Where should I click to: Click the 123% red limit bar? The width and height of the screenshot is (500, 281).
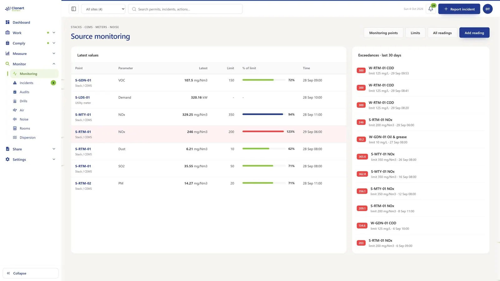(263, 131)
